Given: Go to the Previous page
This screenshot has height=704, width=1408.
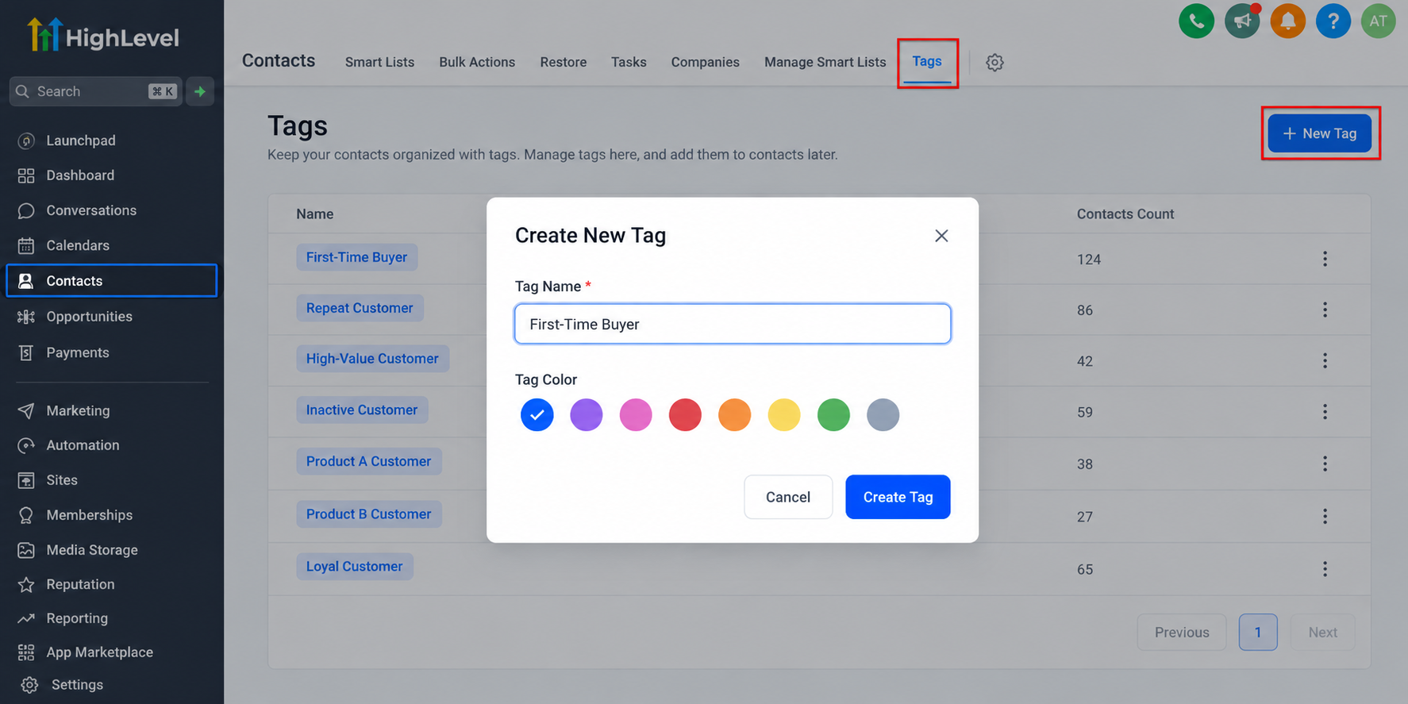Looking at the screenshot, I should click(x=1182, y=633).
